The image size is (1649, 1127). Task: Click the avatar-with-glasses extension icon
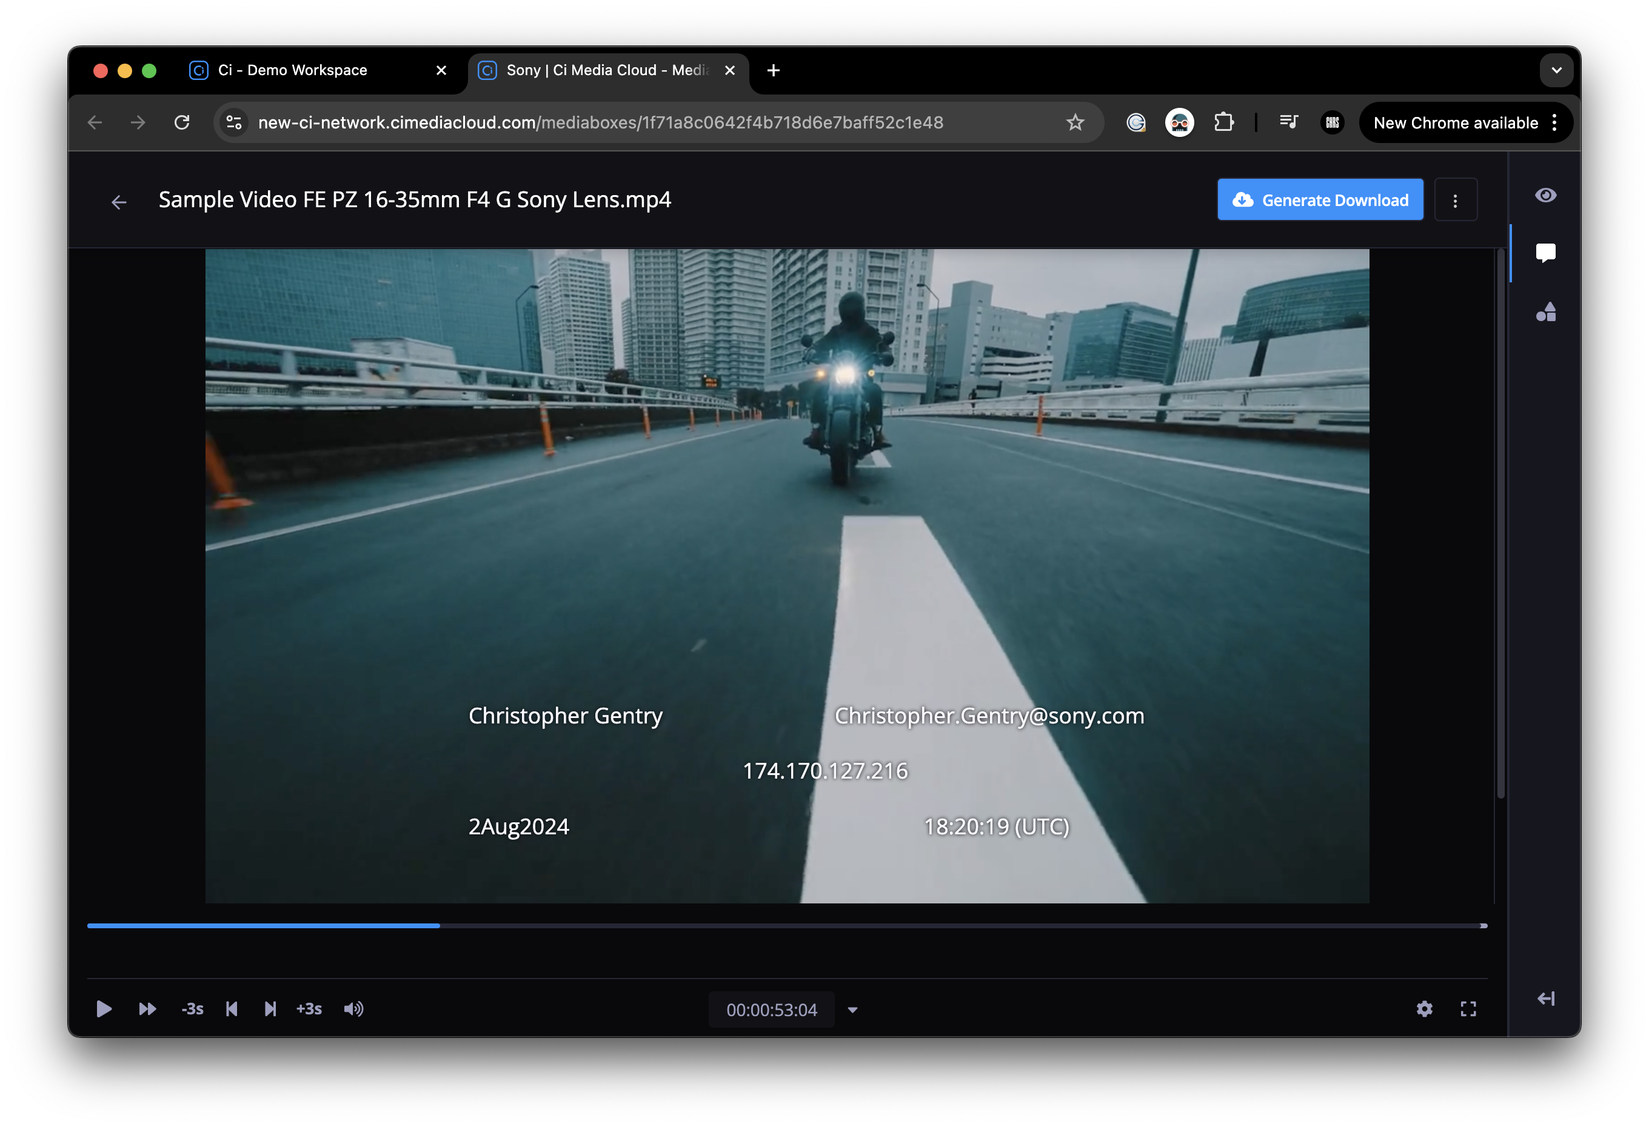pos(1179,122)
